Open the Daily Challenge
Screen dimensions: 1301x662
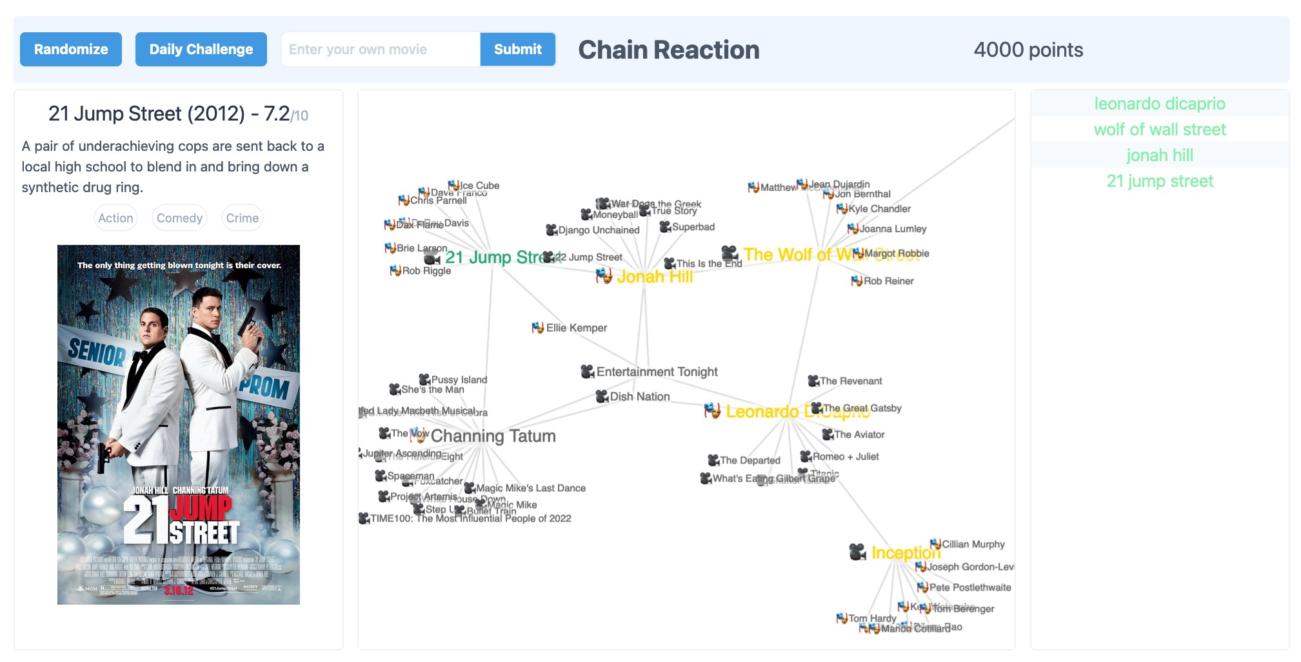pos(201,49)
